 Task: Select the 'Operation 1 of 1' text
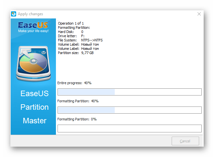click(x=71, y=23)
